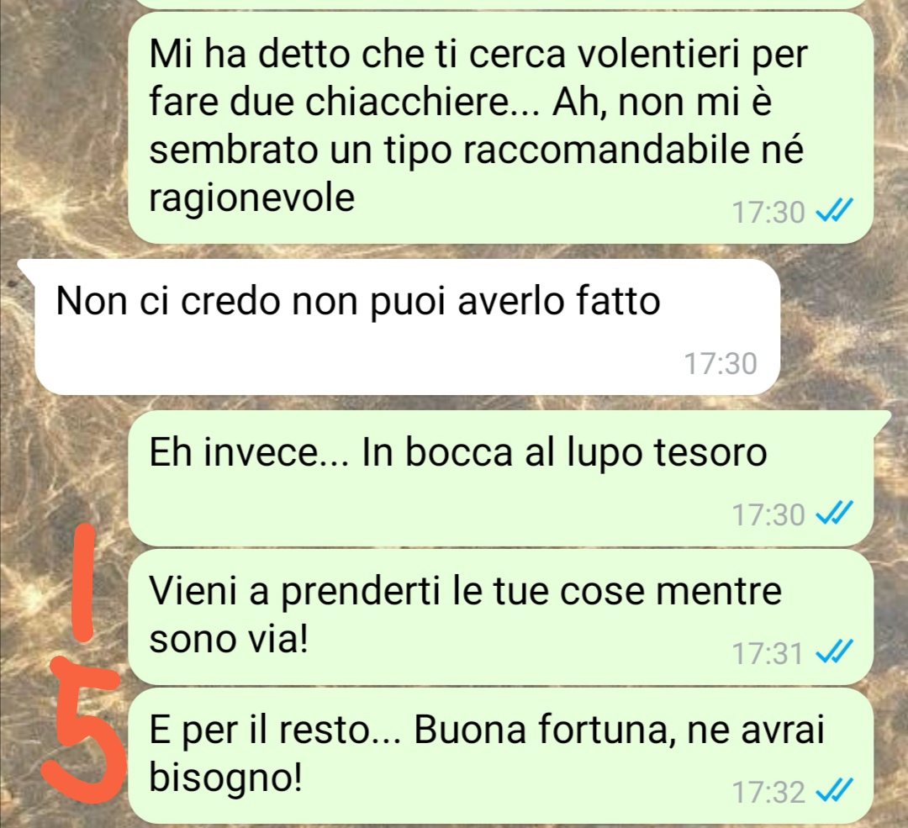Click the 17:30 timestamp under 'ragionevole'

(768, 212)
